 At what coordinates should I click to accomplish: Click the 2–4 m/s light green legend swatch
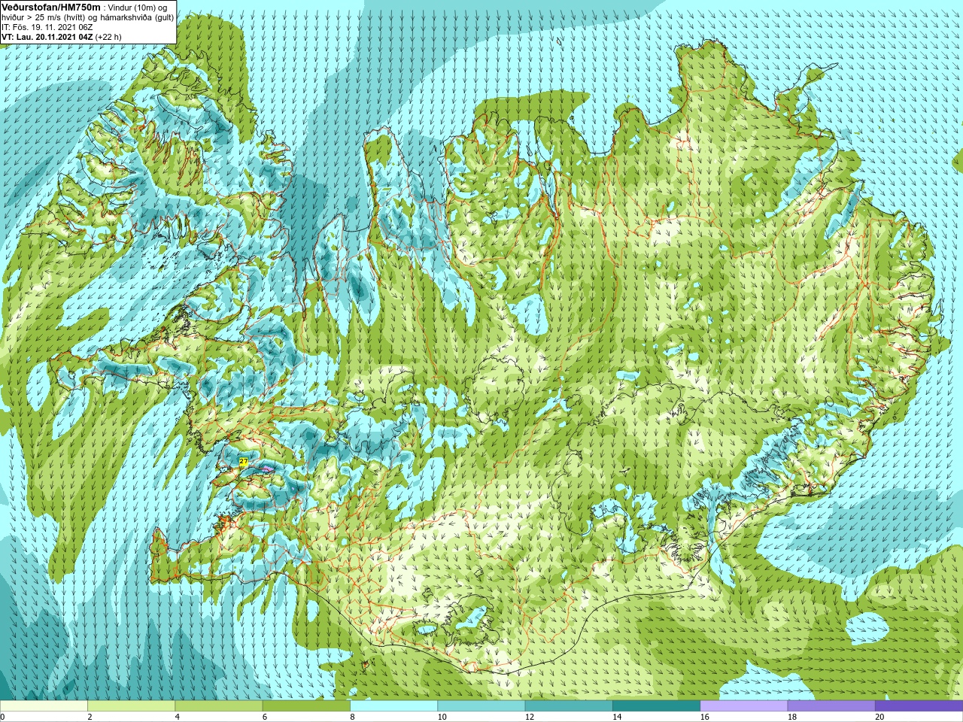click(131, 706)
